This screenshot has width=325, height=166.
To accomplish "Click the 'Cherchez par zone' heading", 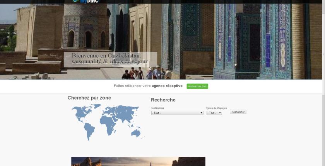I will click(89, 98).
